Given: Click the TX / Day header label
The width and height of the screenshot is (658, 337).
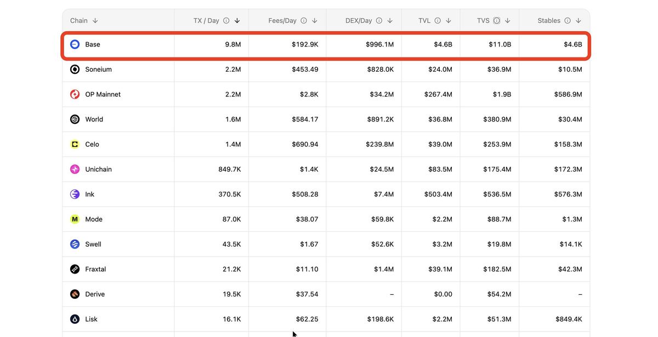Looking at the screenshot, I should 206,21.
